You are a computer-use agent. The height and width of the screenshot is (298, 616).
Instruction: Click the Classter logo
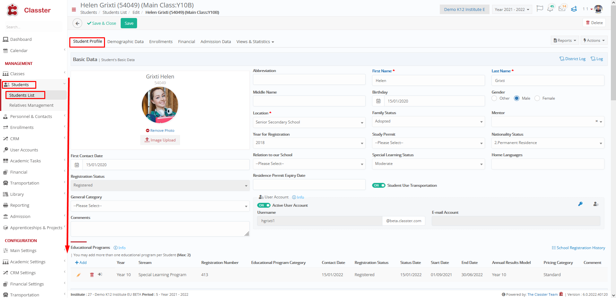click(29, 10)
